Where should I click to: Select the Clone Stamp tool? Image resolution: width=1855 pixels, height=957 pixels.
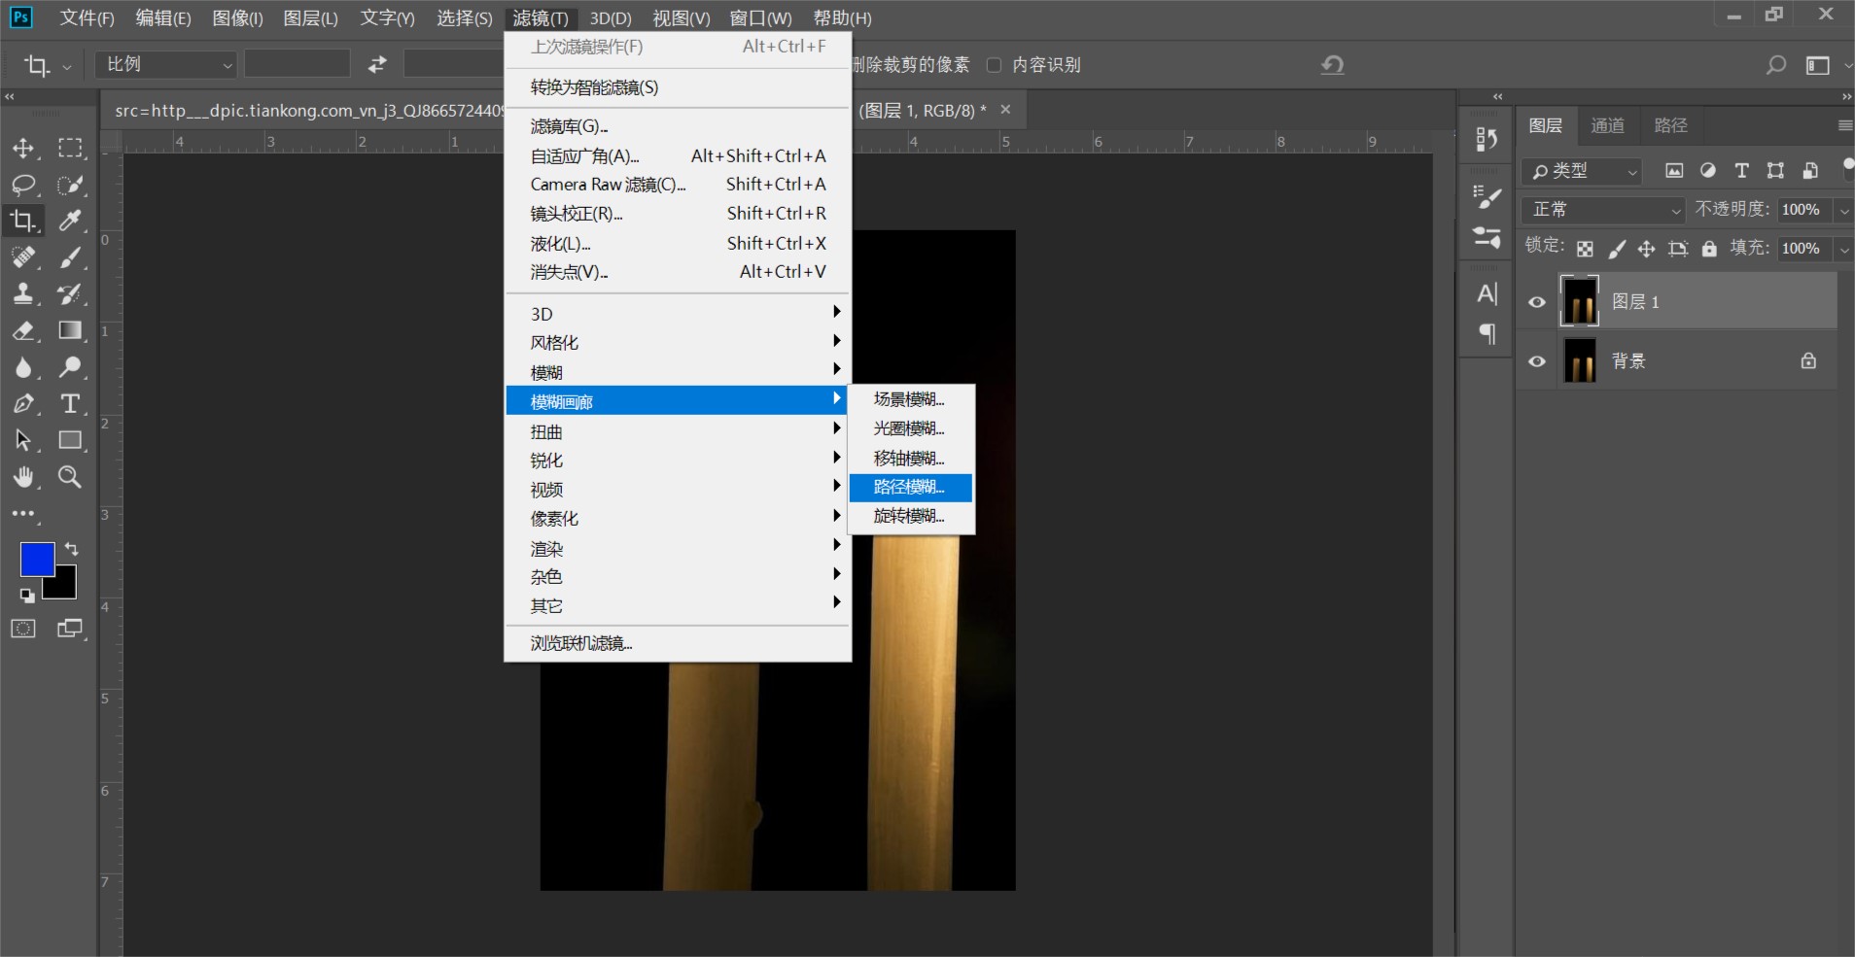[23, 293]
